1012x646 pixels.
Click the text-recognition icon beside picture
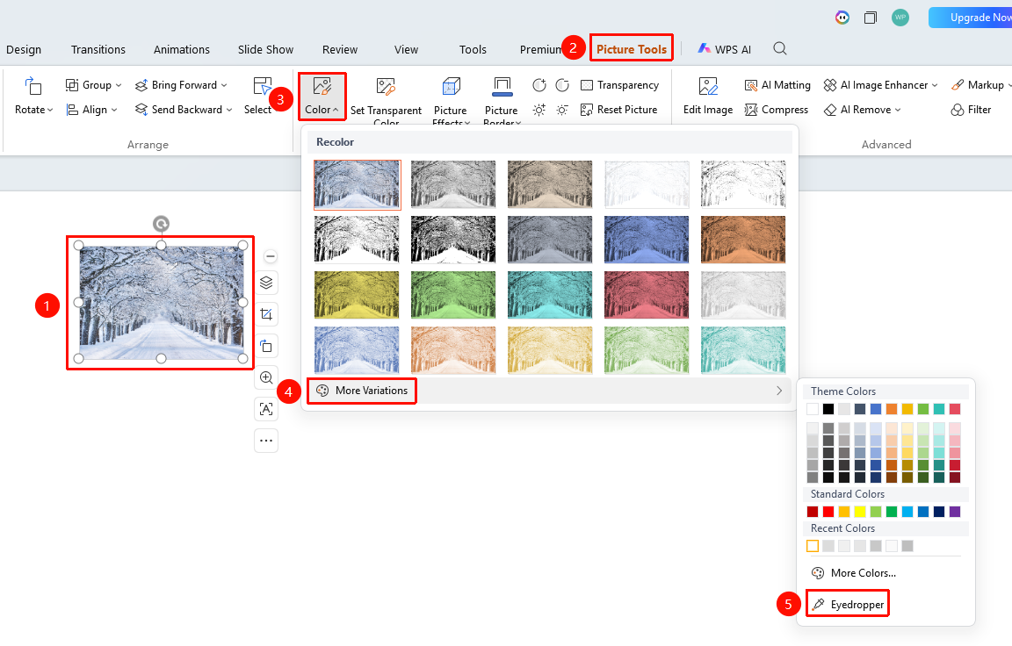(266, 409)
